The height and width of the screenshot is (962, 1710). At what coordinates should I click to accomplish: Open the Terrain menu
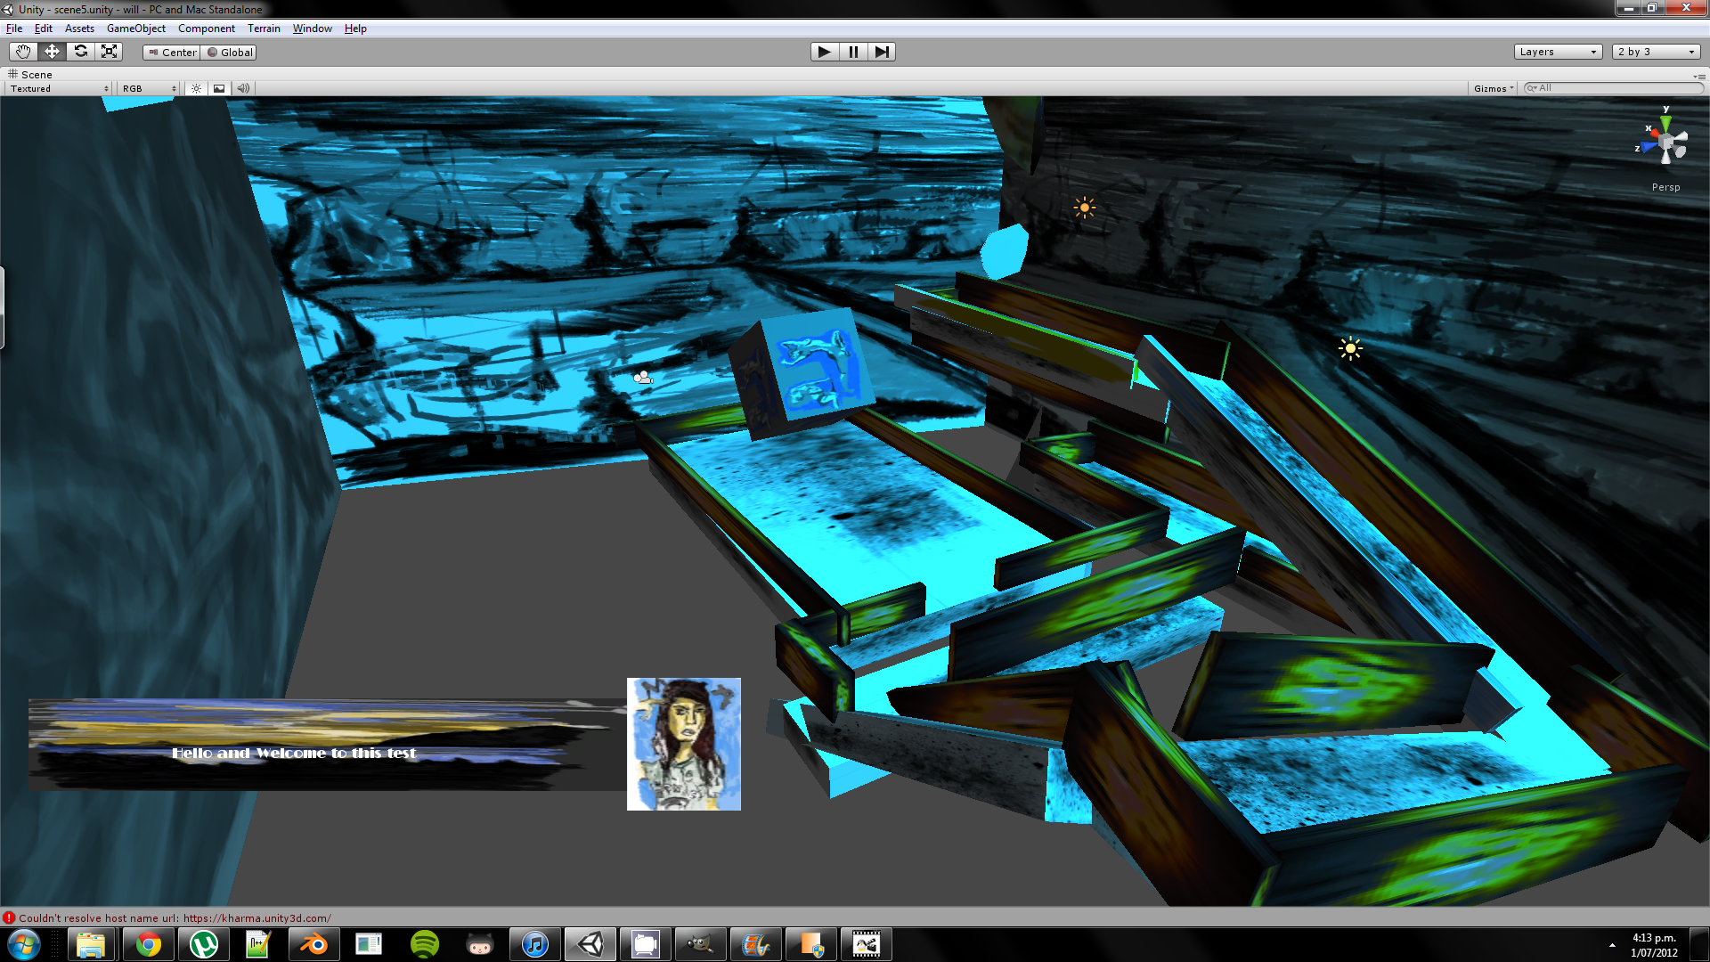[x=264, y=29]
